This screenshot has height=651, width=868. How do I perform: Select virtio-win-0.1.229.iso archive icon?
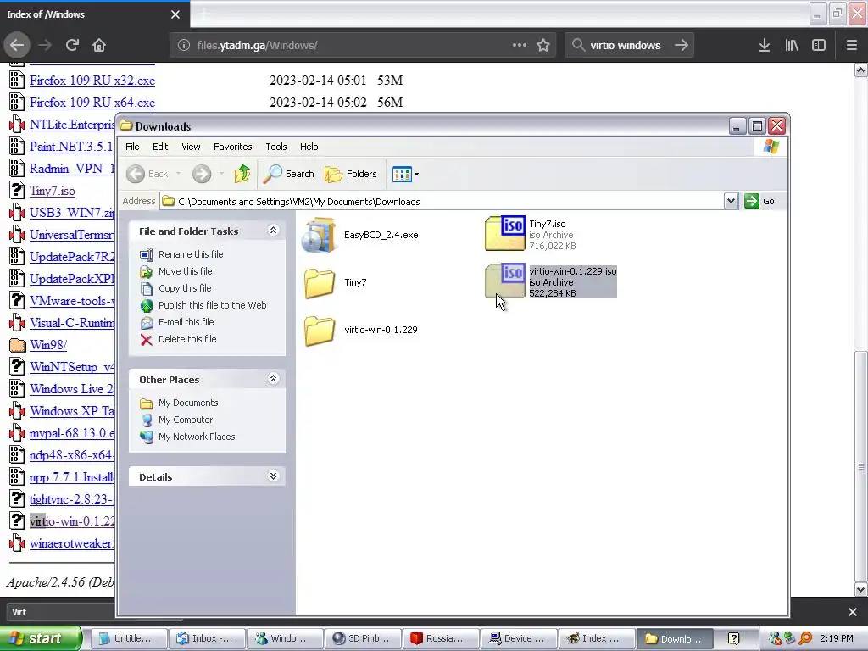tap(505, 281)
